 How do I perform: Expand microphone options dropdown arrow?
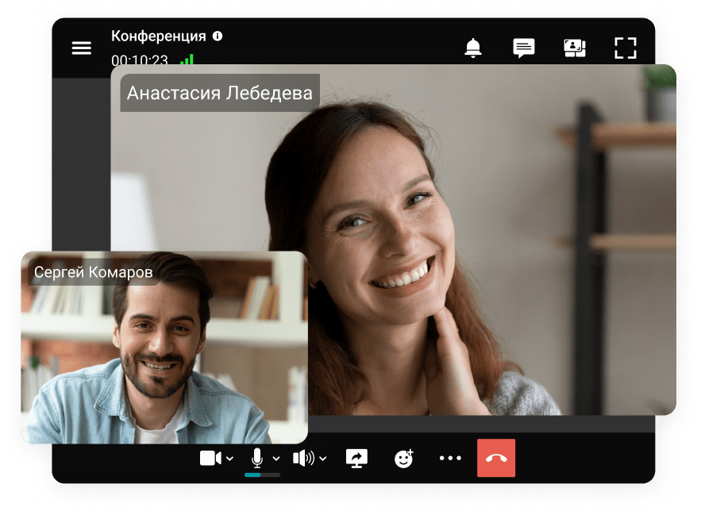[276, 459]
